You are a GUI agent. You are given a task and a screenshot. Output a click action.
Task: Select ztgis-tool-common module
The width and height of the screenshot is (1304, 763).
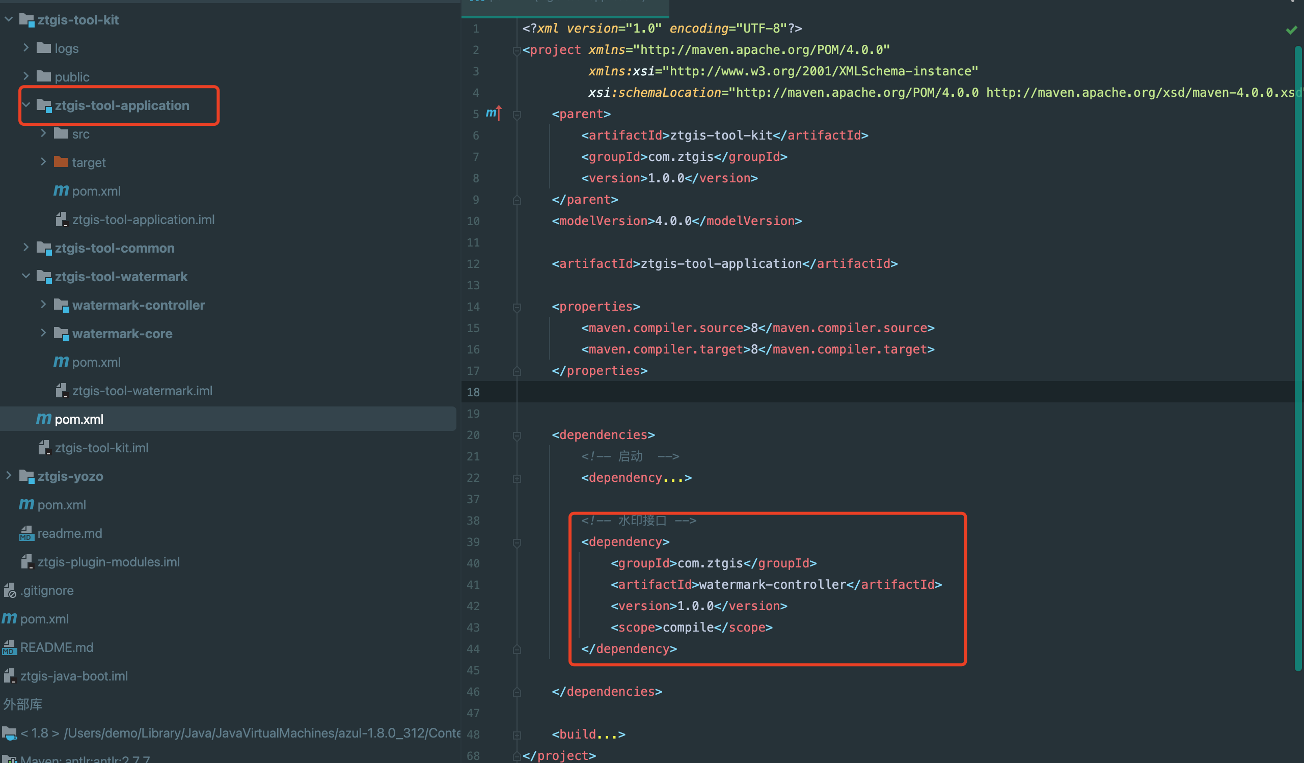[115, 248]
